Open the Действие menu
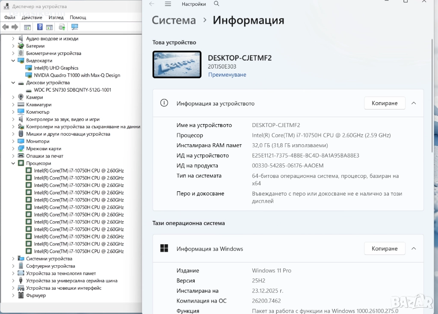The image size is (438, 314). [32, 18]
